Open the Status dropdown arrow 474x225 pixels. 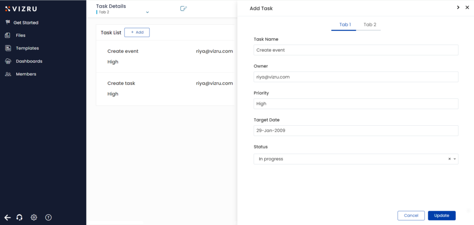[455, 159]
